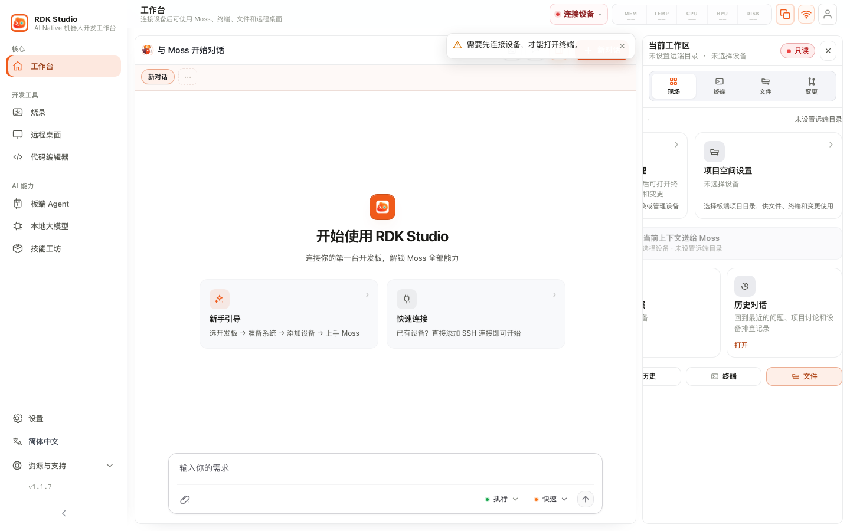The height and width of the screenshot is (531, 850).
Task: Select the 新对话 conversation tab
Action: [x=158, y=77]
